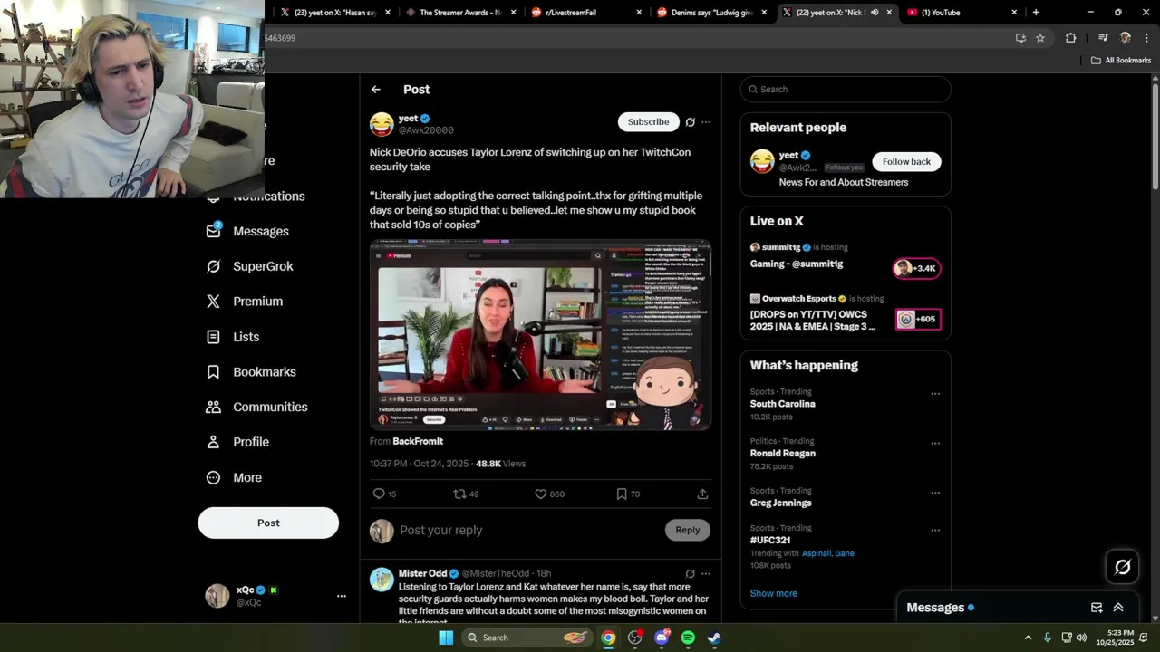Open more options for #UFC321 trend
The height and width of the screenshot is (652, 1160).
coord(935,531)
